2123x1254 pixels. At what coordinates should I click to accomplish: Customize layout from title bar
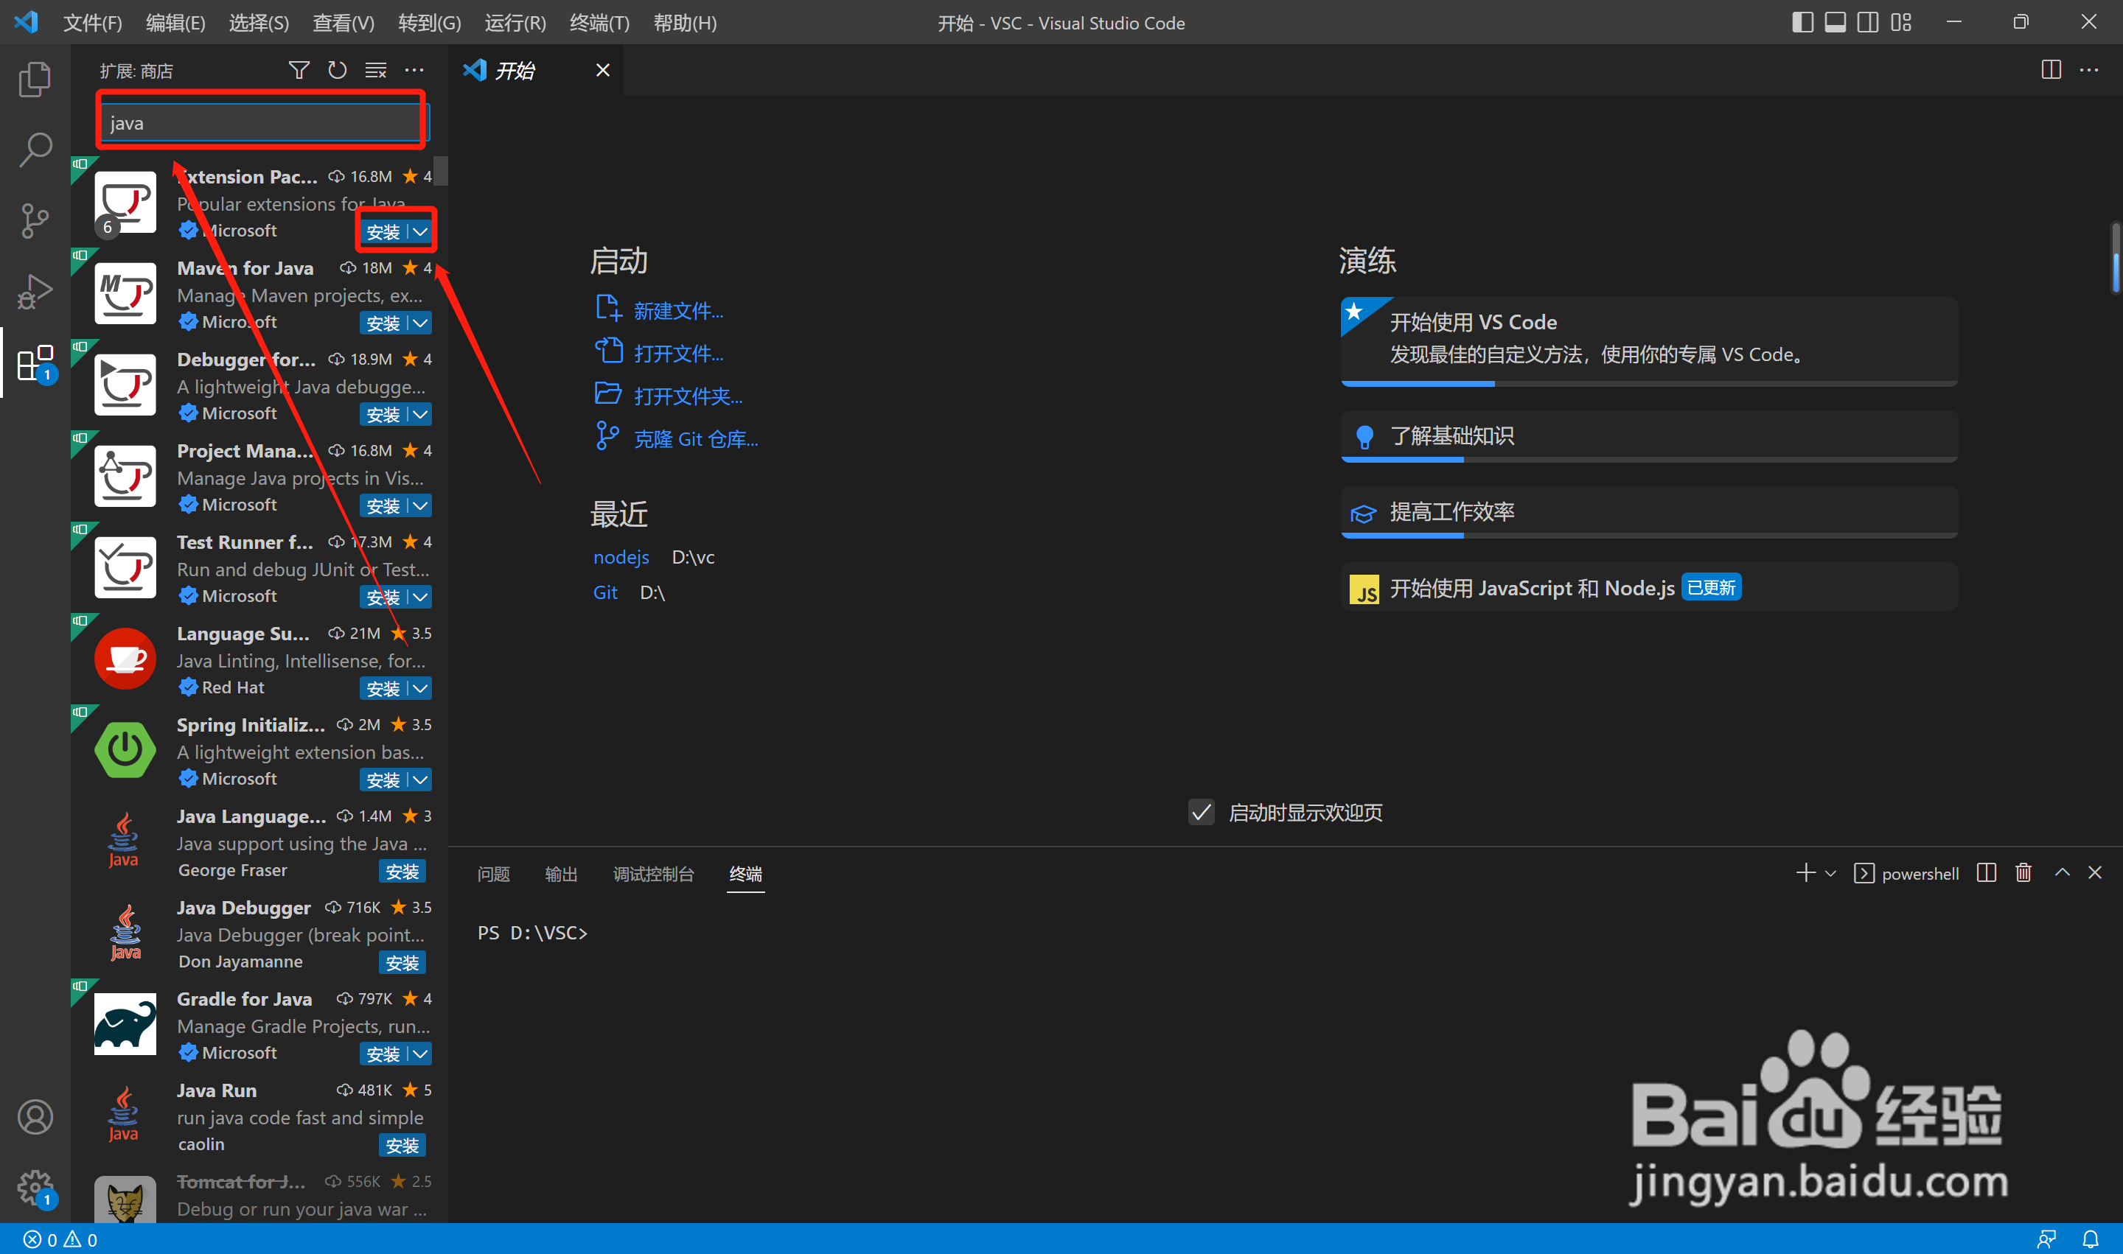[x=1901, y=22]
